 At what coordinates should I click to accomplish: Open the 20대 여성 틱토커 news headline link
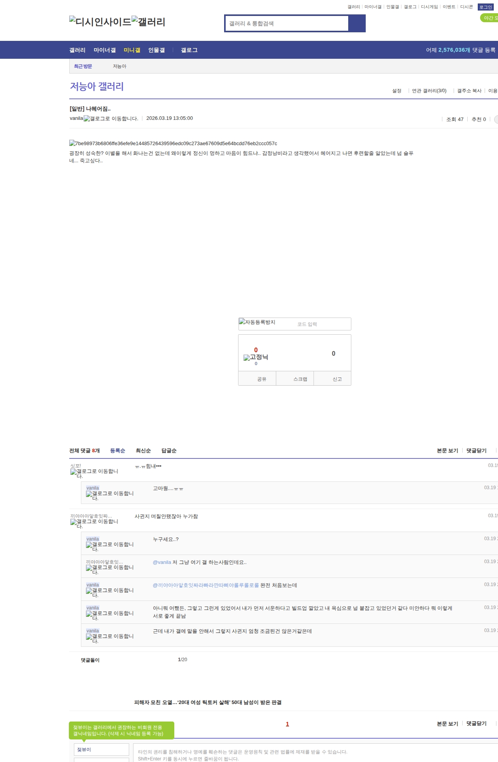208,702
